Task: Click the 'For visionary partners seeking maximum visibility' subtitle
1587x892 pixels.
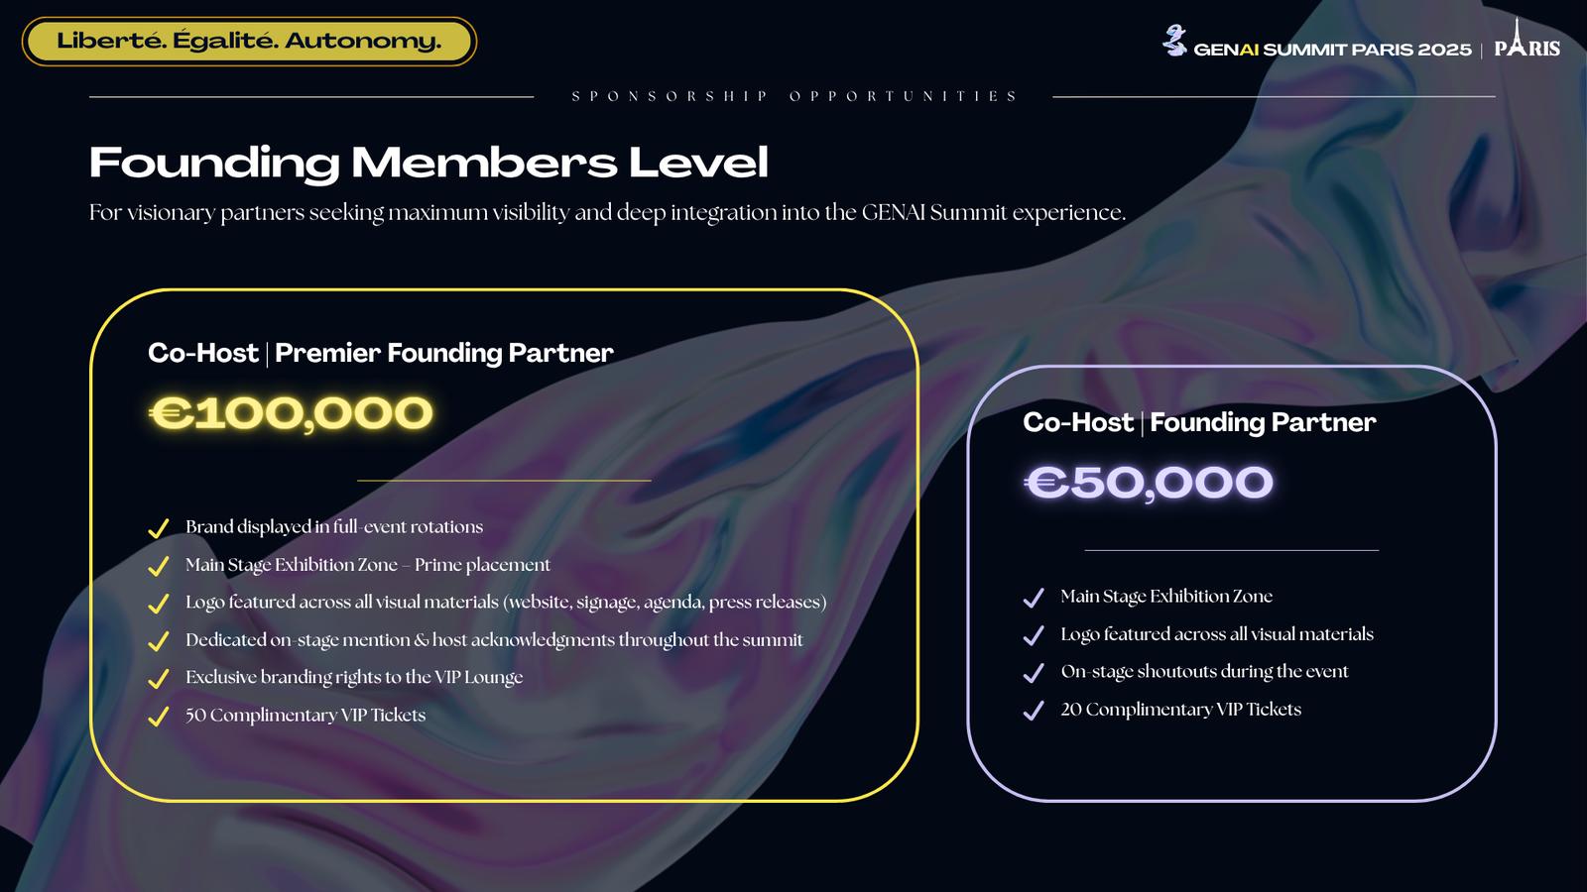Action: click(x=607, y=213)
